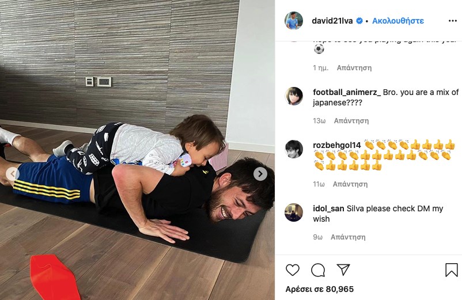Like the post with heart icon

point(293,269)
